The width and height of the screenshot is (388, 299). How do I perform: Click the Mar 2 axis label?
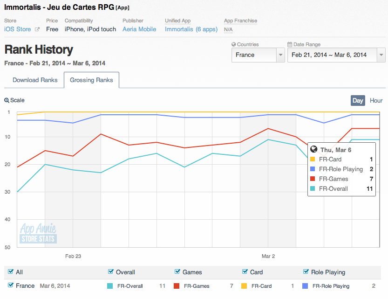click(268, 256)
